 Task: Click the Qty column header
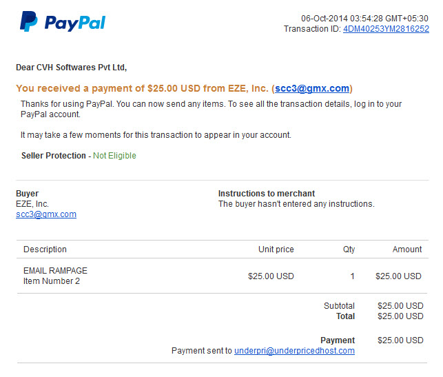pyautogui.click(x=349, y=249)
